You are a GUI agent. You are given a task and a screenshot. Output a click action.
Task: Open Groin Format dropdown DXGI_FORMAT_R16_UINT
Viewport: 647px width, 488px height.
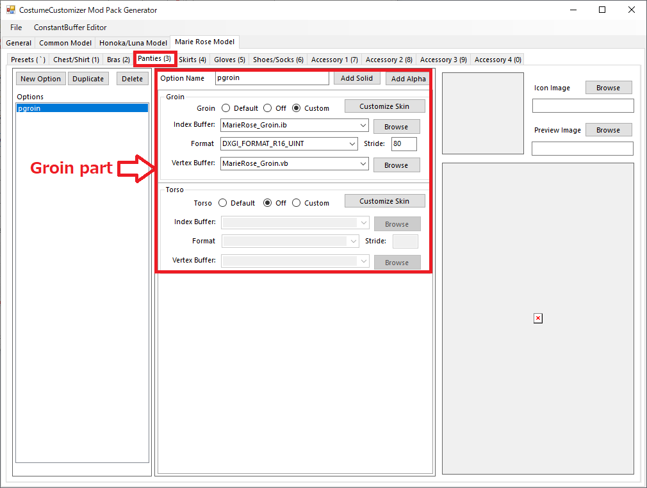[352, 143]
